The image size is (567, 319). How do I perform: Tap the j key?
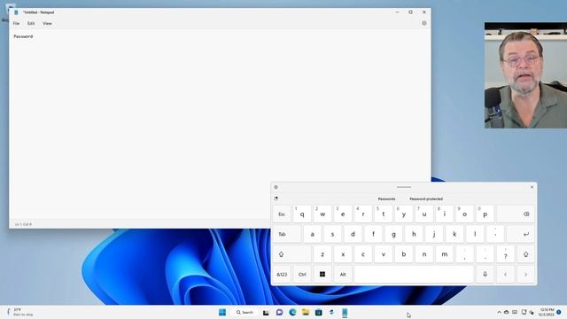click(x=434, y=234)
